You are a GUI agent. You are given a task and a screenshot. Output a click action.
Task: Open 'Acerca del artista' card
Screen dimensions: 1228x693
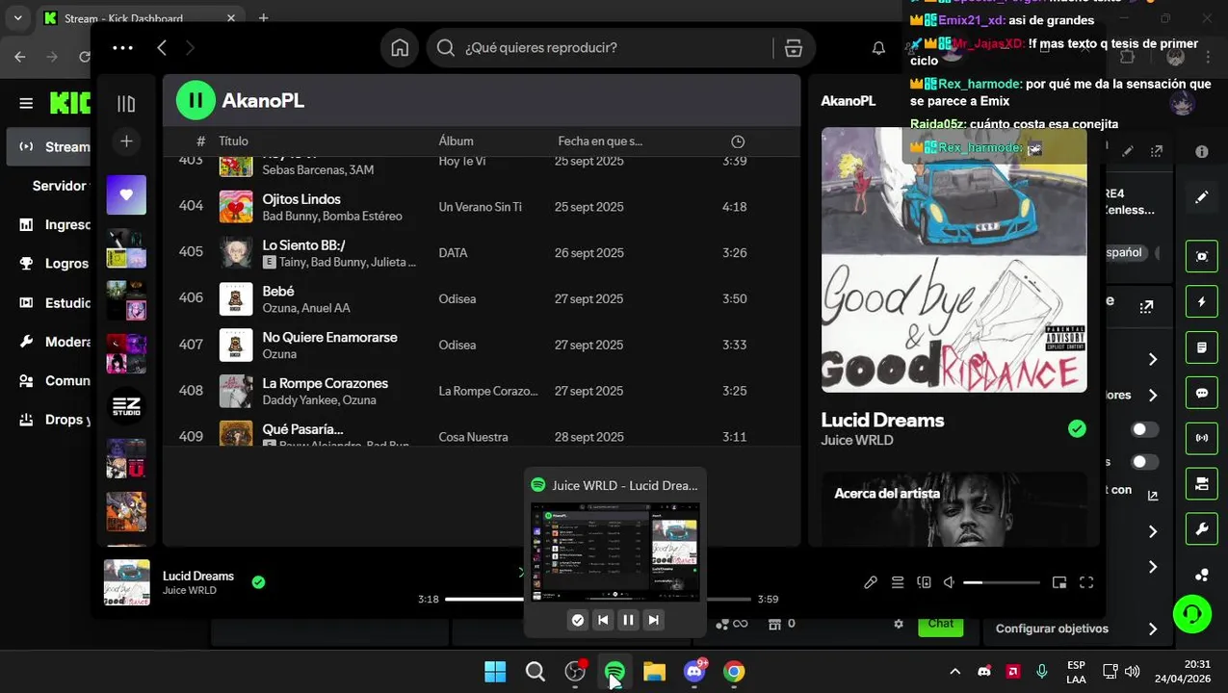[x=954, y=508]
